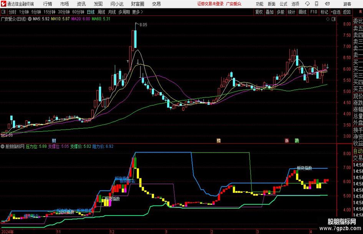Open the 问小达 menu
This screenshot has width=363, height=234.
click(117, 4)
